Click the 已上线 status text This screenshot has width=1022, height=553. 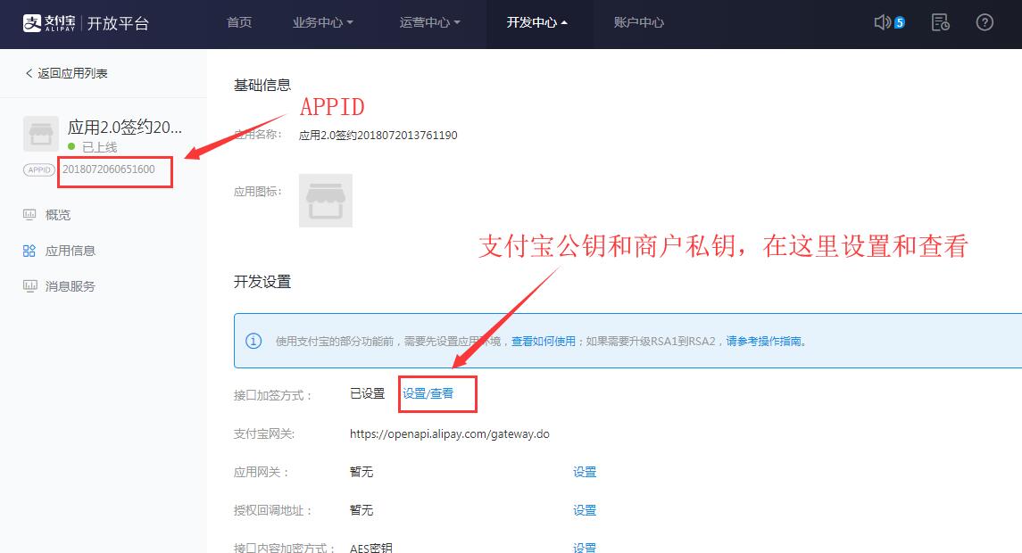tap(99, 147)
